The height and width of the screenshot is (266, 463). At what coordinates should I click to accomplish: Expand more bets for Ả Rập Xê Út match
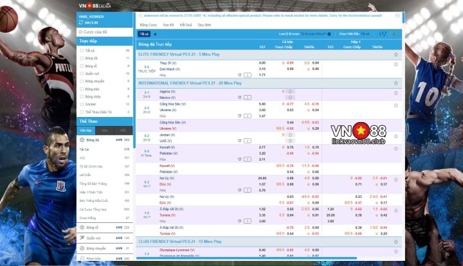point(248,221)
